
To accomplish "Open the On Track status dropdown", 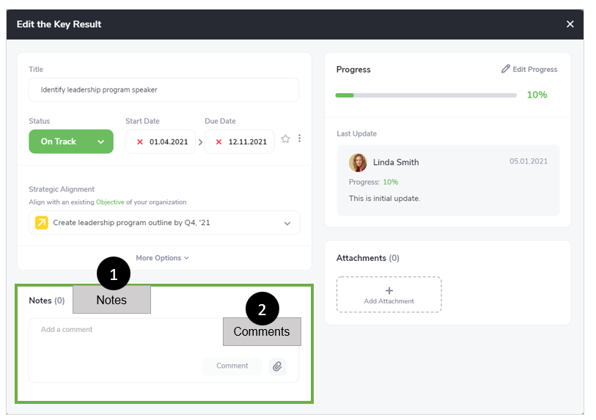I will pos(71,141).
